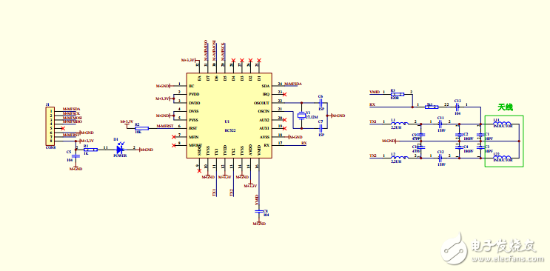550x271 pixels.
Task: Select the M-MFRST net label on pin 6
Action: (164, 126)
